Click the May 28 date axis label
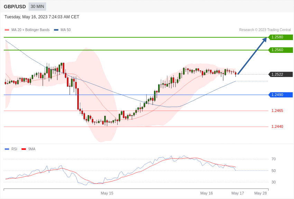This screenshot has width=294, height=199. (x=260, y=193)
